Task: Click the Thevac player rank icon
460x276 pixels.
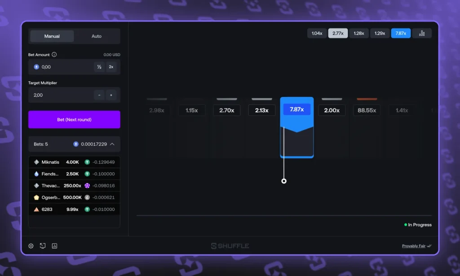Action: (36, 185)
